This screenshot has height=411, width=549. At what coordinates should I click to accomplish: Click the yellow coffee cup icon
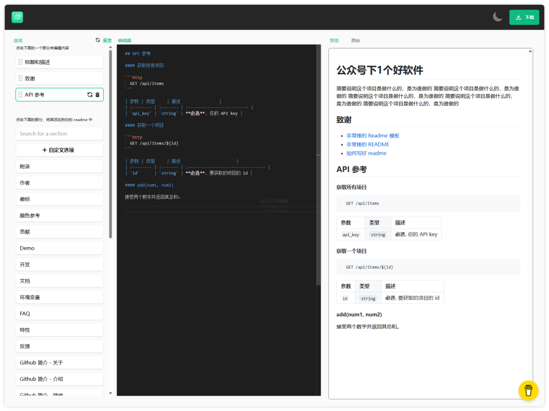tap(528, 390)
